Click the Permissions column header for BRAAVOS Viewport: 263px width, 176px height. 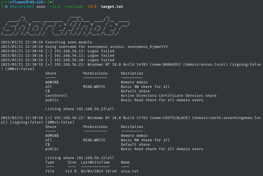95,73
